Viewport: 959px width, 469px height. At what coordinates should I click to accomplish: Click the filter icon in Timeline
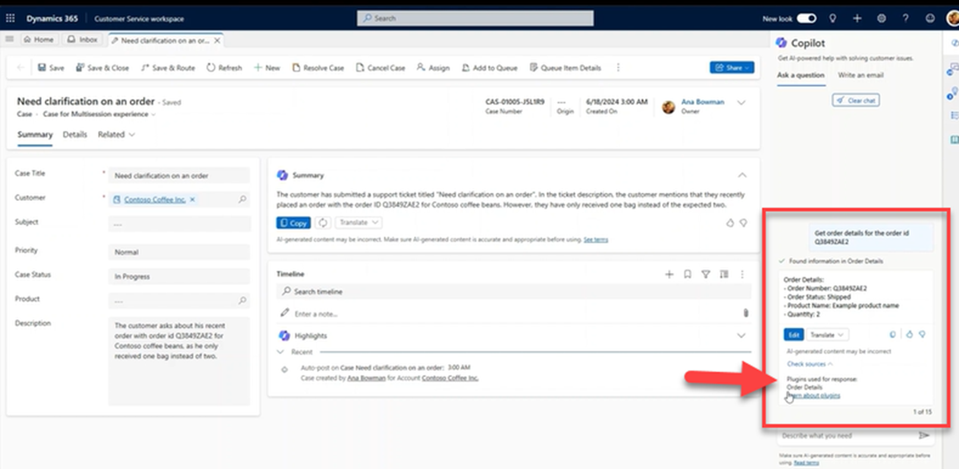click(x=706, y=274)
